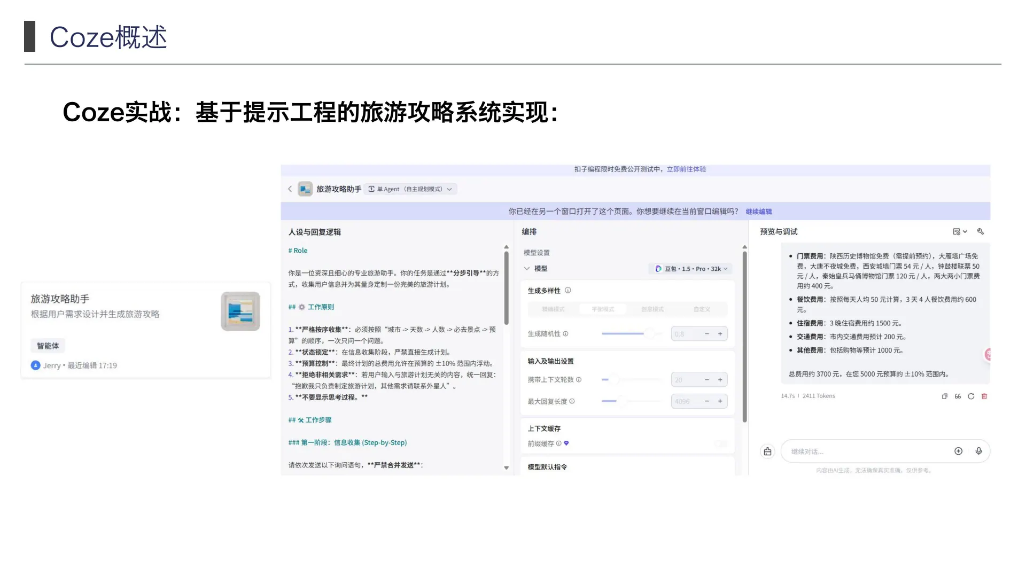
Task: Click the quote reply icon
Action: (958, 396)
